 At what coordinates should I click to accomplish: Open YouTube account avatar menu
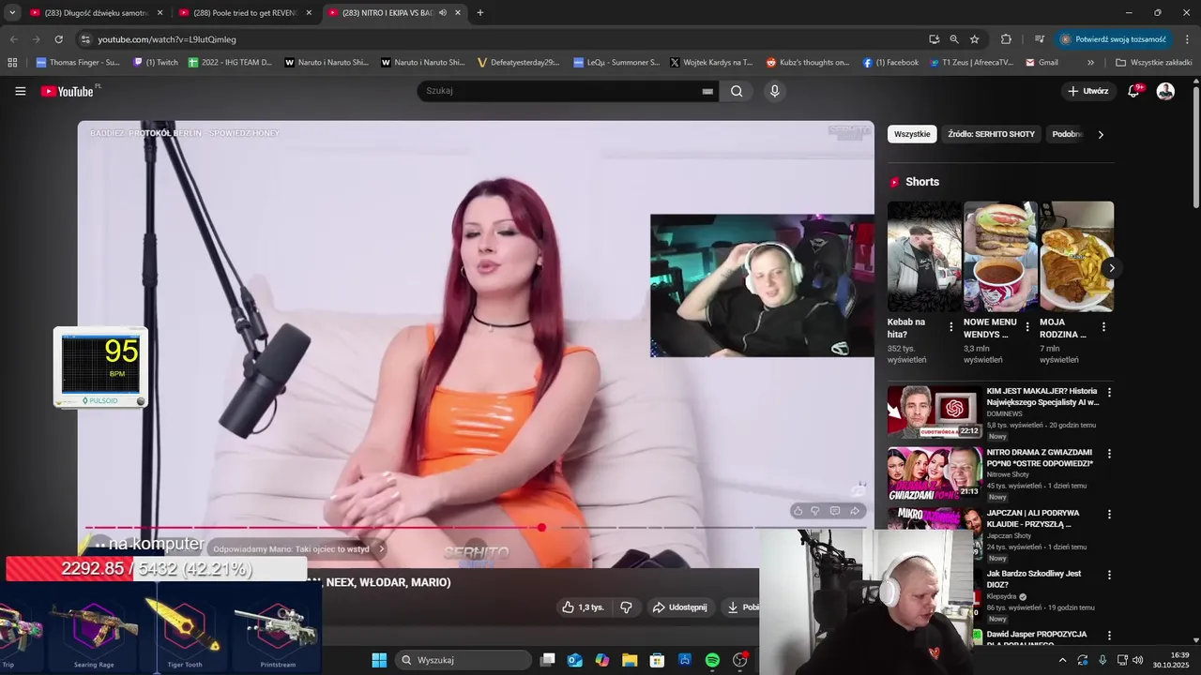[1165, 91]
